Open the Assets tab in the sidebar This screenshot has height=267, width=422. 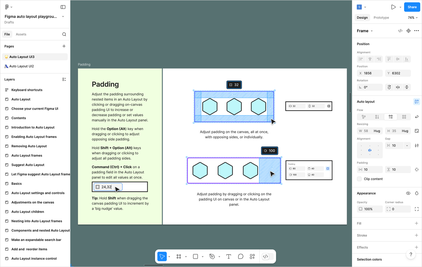[21, 34]
